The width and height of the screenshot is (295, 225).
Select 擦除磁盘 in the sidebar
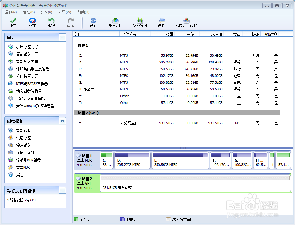click(x=23, y=145)
